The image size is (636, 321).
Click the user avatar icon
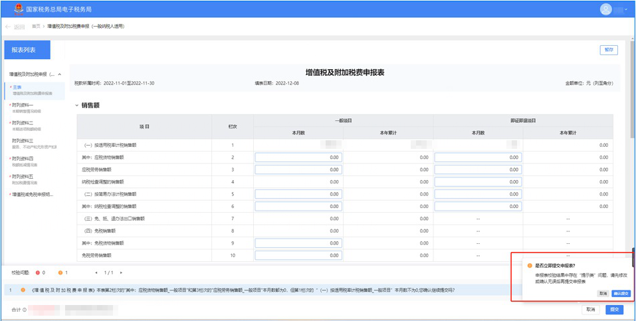click(605, 9)
